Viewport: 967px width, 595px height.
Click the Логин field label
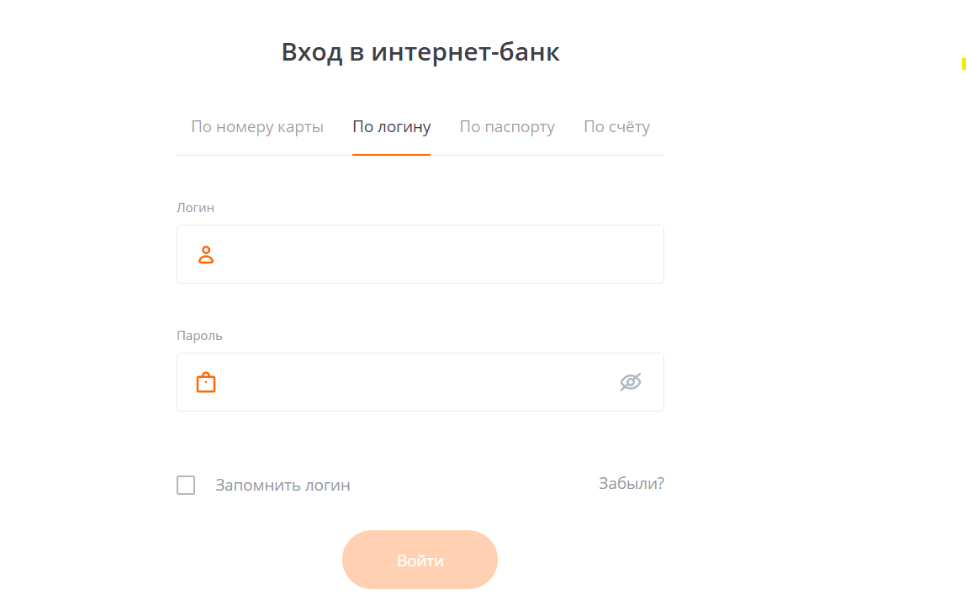click(x=195, y=208)
